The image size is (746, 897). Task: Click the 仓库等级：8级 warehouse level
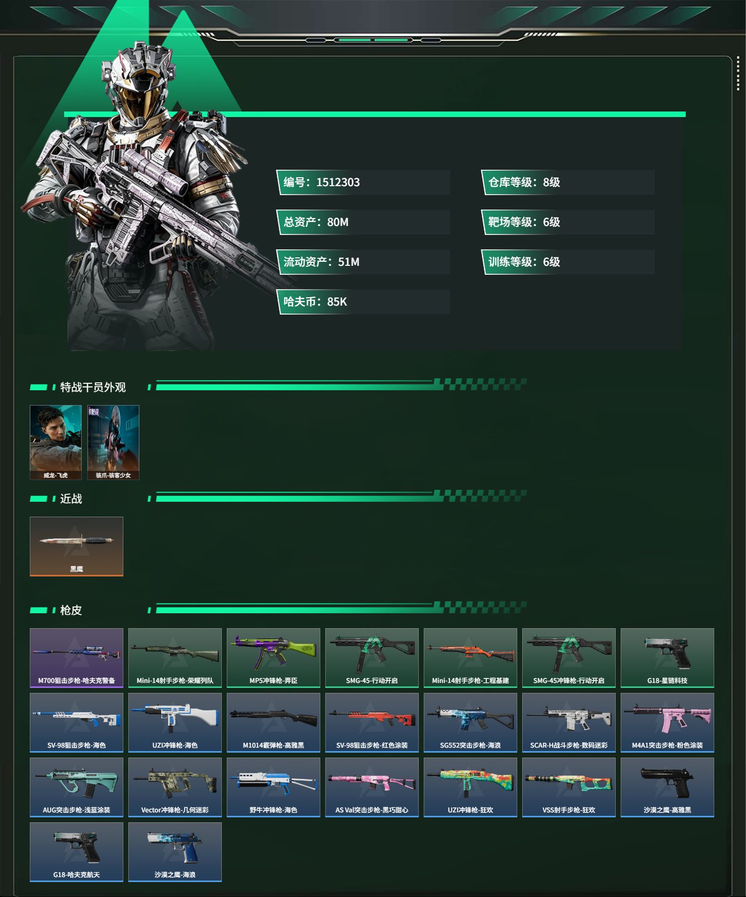point(568,182)
